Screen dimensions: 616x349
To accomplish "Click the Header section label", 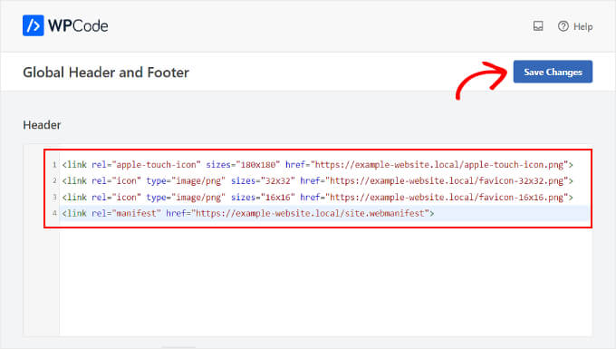I will click(42, 125).
